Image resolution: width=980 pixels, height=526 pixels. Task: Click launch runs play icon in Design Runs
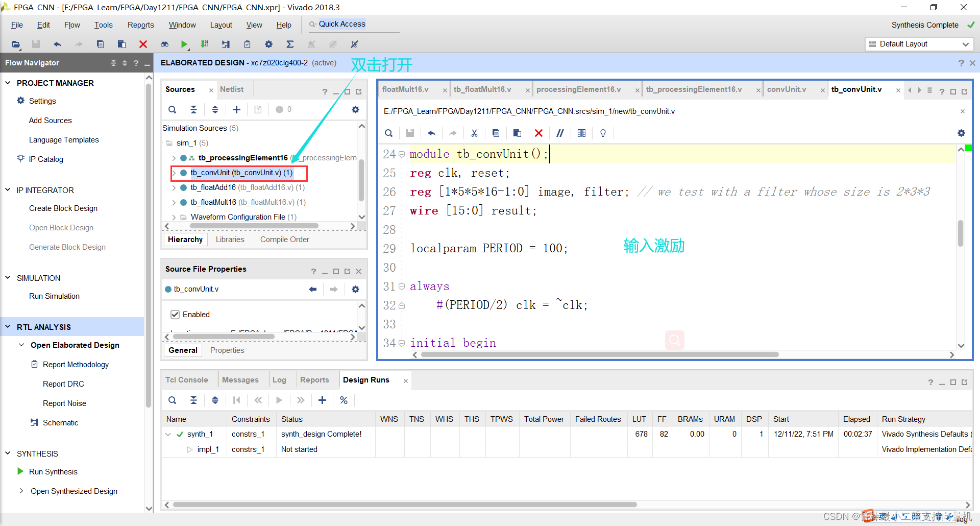279,400
